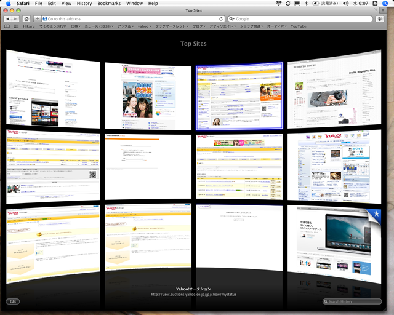Open the bookmarks book icon
This screenshot has height=315, width=394.
[x=7, y=26]
